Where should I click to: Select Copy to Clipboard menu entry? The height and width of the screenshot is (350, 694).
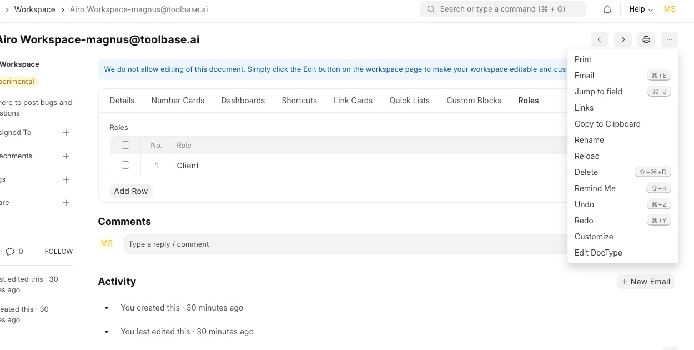pyautogui.click(x=607, y=124)
